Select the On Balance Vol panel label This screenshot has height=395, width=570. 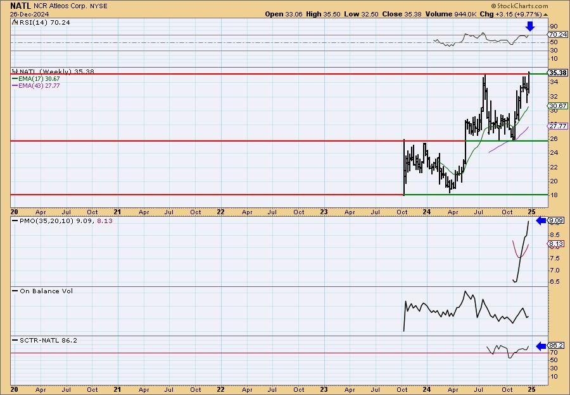click(x=46, y=291)
